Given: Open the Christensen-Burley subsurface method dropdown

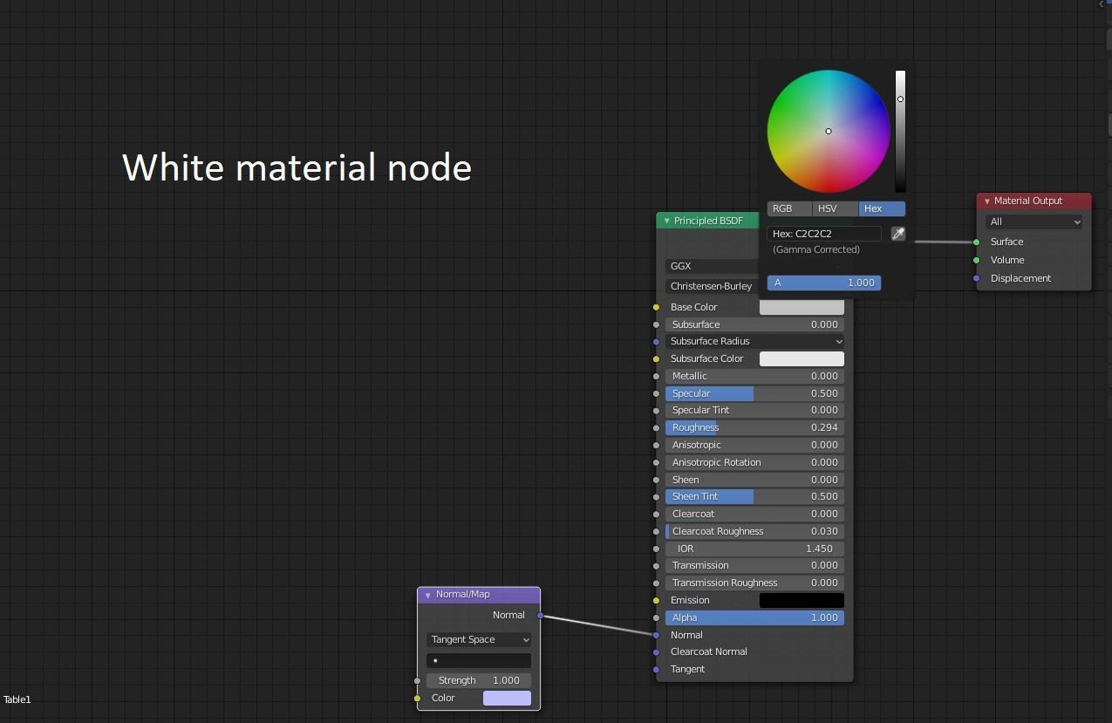Looking at the screenshot, I should coord(713,286).
